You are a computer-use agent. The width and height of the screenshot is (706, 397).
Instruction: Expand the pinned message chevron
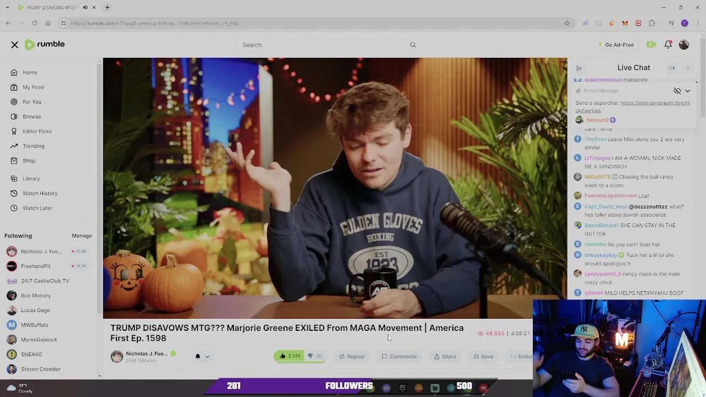[x=687, y=91]
